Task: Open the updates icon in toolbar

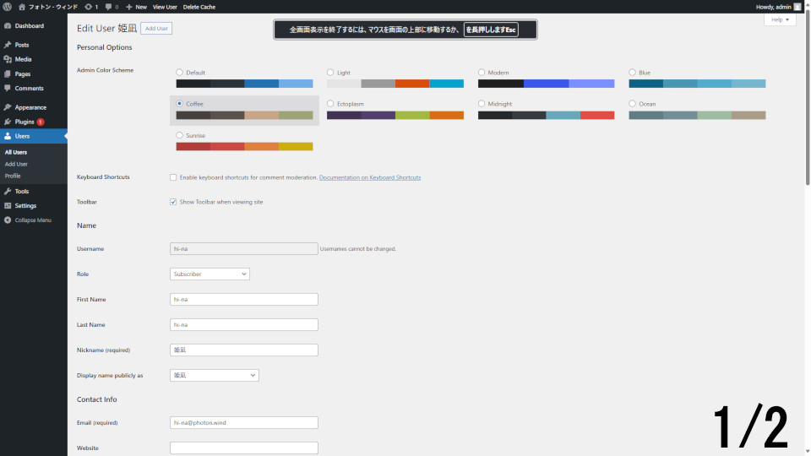Action: tap(90, 7)
